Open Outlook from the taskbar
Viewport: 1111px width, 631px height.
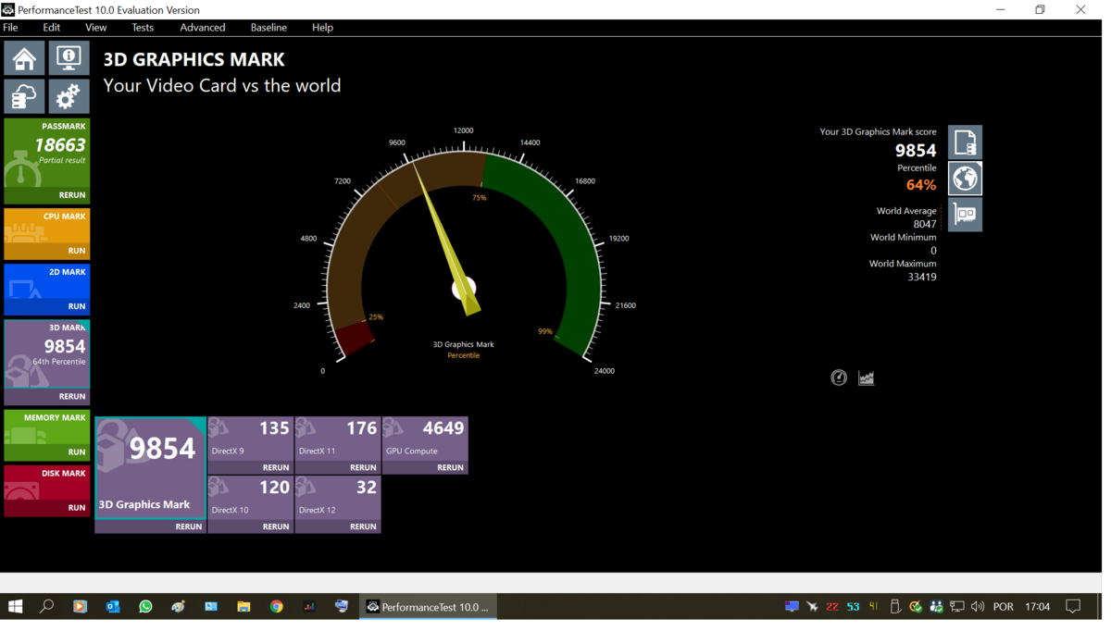point(113,607)
